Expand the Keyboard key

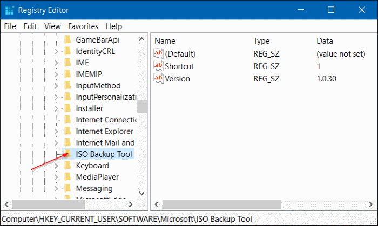(x=56, y=166)
